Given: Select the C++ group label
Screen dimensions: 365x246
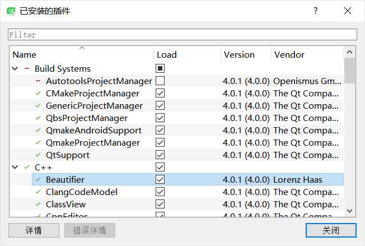Looking at the screenshot, I should click(43, 167).
